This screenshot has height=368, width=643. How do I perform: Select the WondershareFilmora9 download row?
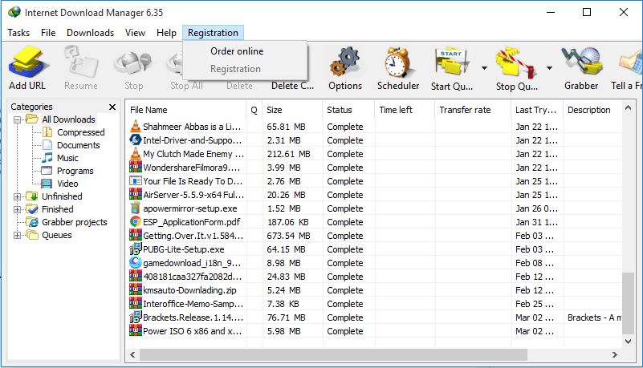tap(375, 168)
